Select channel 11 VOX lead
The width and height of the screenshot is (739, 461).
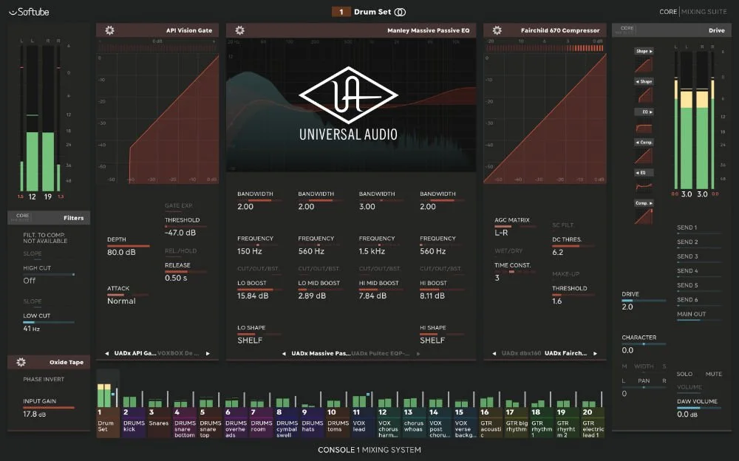pos(364,422)
